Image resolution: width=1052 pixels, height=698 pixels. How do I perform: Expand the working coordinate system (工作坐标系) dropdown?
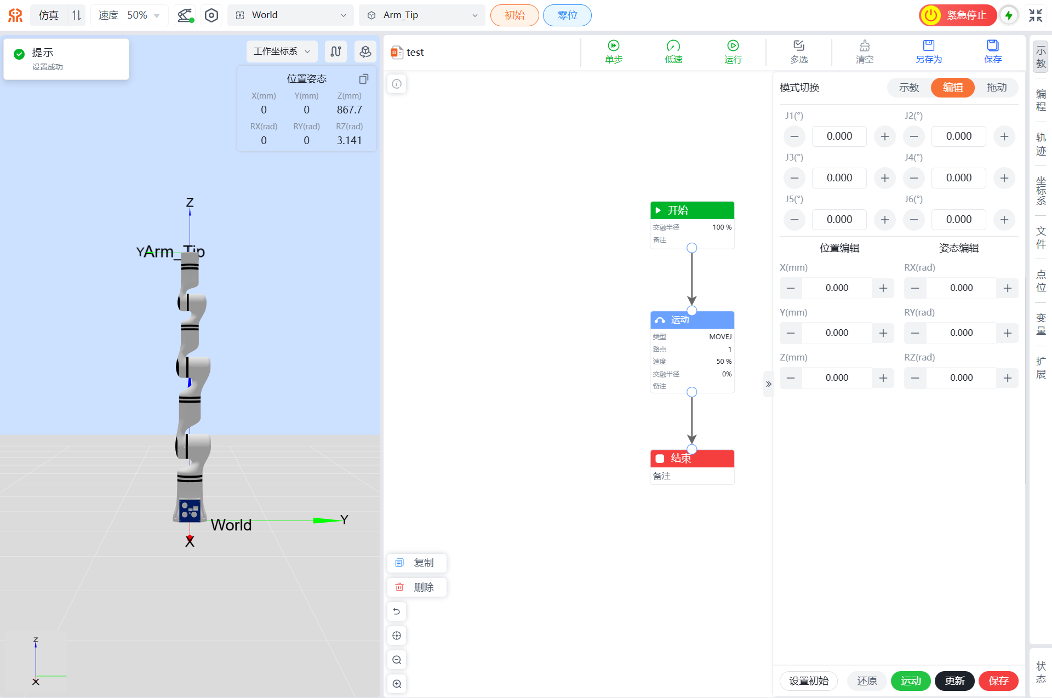pyautogui.click(x=282, y=52)
